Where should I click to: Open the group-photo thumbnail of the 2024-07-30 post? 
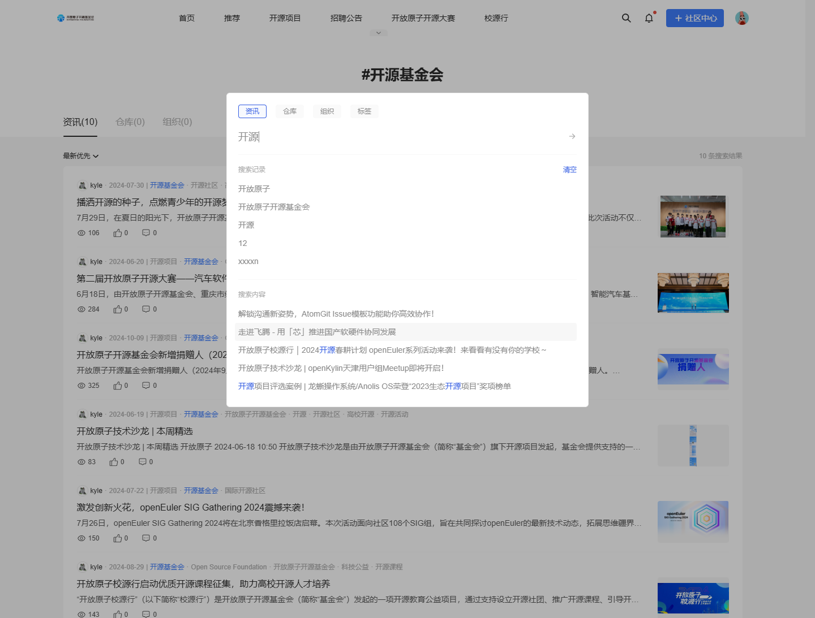[693, 217]
